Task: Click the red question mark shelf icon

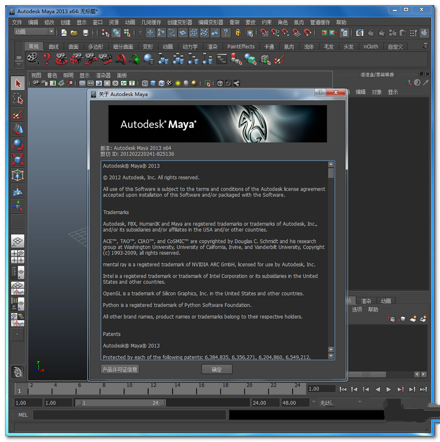Action: [x=47, y=59]
